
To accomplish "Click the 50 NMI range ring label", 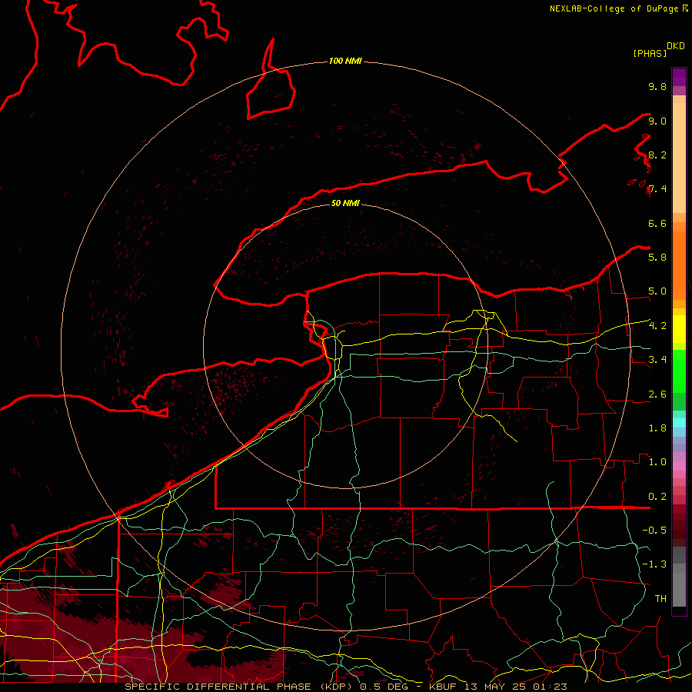I will [x=345, y=203].
